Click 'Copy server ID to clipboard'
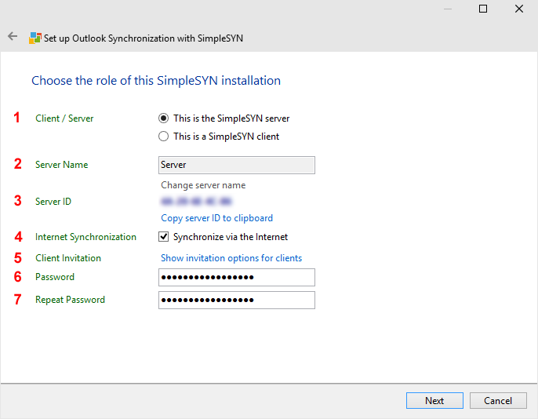 (216, 218)
